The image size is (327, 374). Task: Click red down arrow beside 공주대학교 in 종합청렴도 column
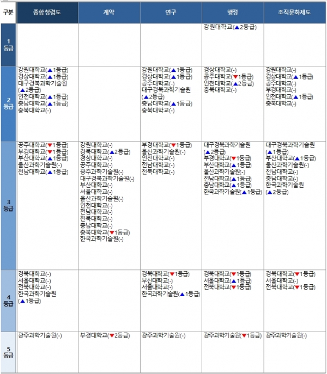click(x=50, y=145)
